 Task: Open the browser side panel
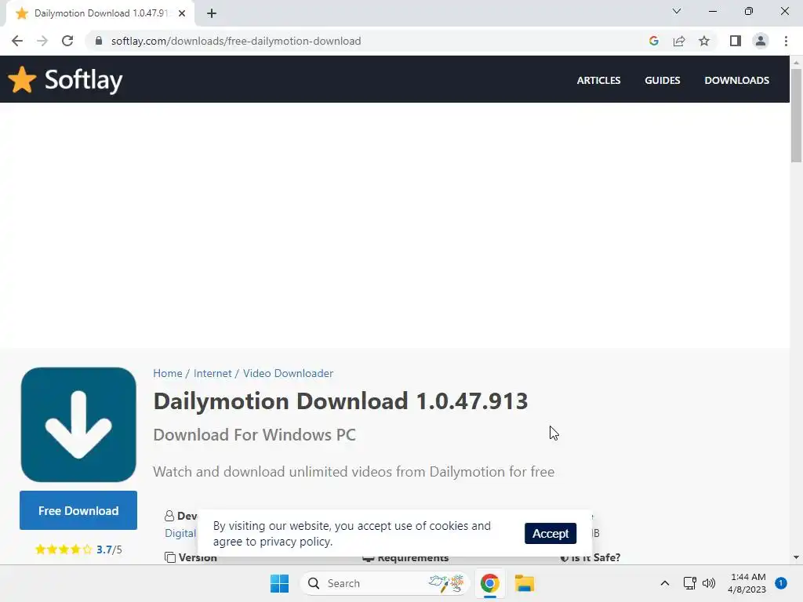point(736,41)
